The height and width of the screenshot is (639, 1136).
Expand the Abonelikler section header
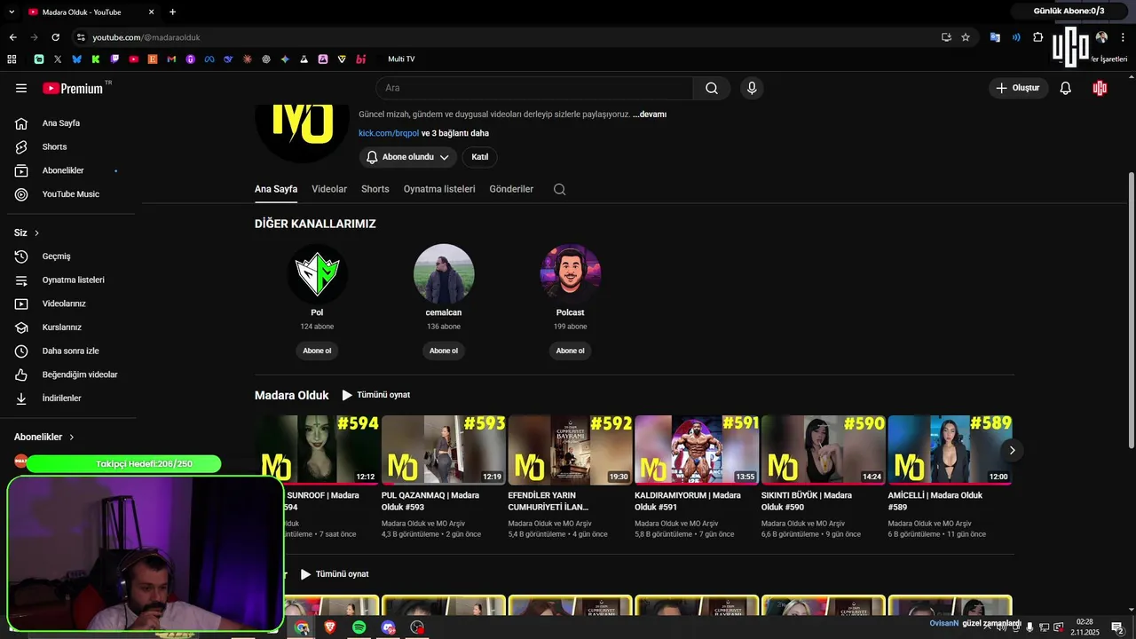pyautogui.click(x=44, y=437)
